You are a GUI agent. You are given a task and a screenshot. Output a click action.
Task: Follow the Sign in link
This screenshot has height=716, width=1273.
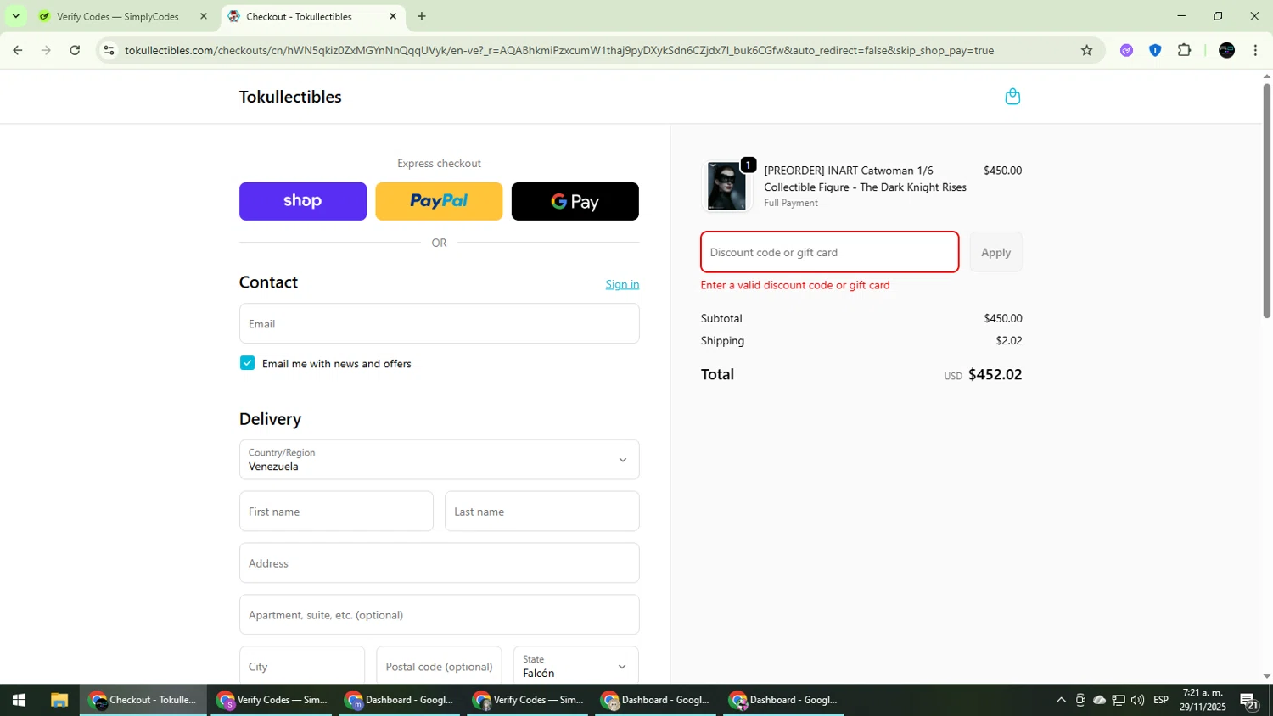[x=622, y=284]
